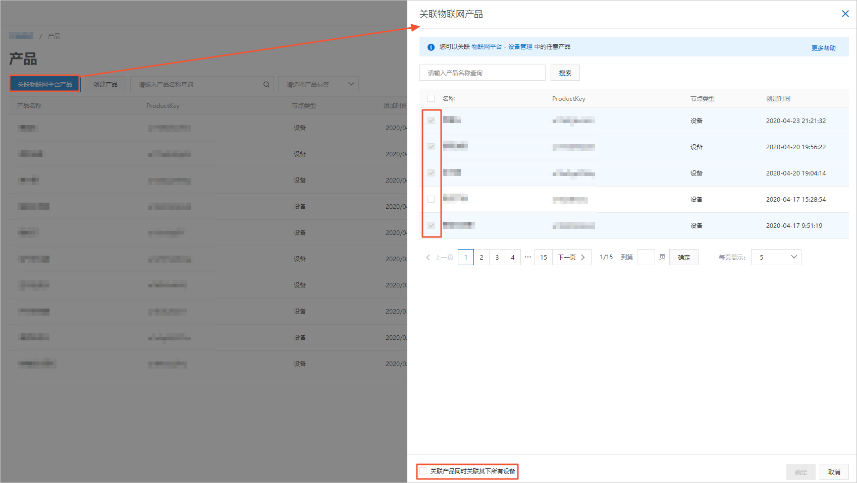Click the 名称 column header in panel
This screenshot has height=483, width=857.
(x=449, y=98)
